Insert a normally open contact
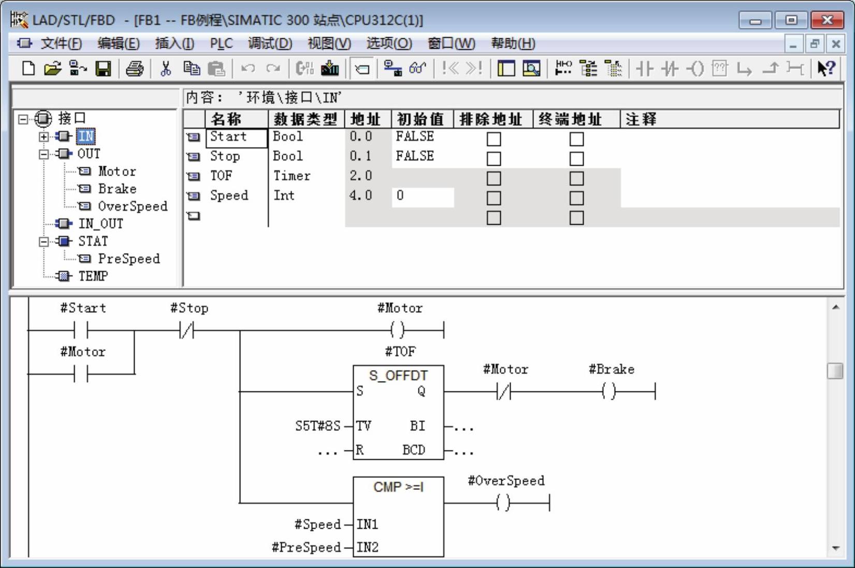This screenshot has height=568, width=855. (644, 68)
